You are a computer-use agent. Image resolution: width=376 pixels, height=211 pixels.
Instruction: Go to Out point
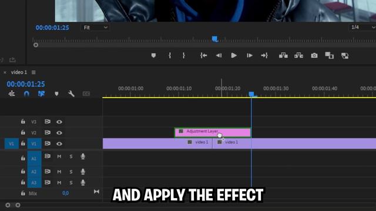tap(264, 56)
